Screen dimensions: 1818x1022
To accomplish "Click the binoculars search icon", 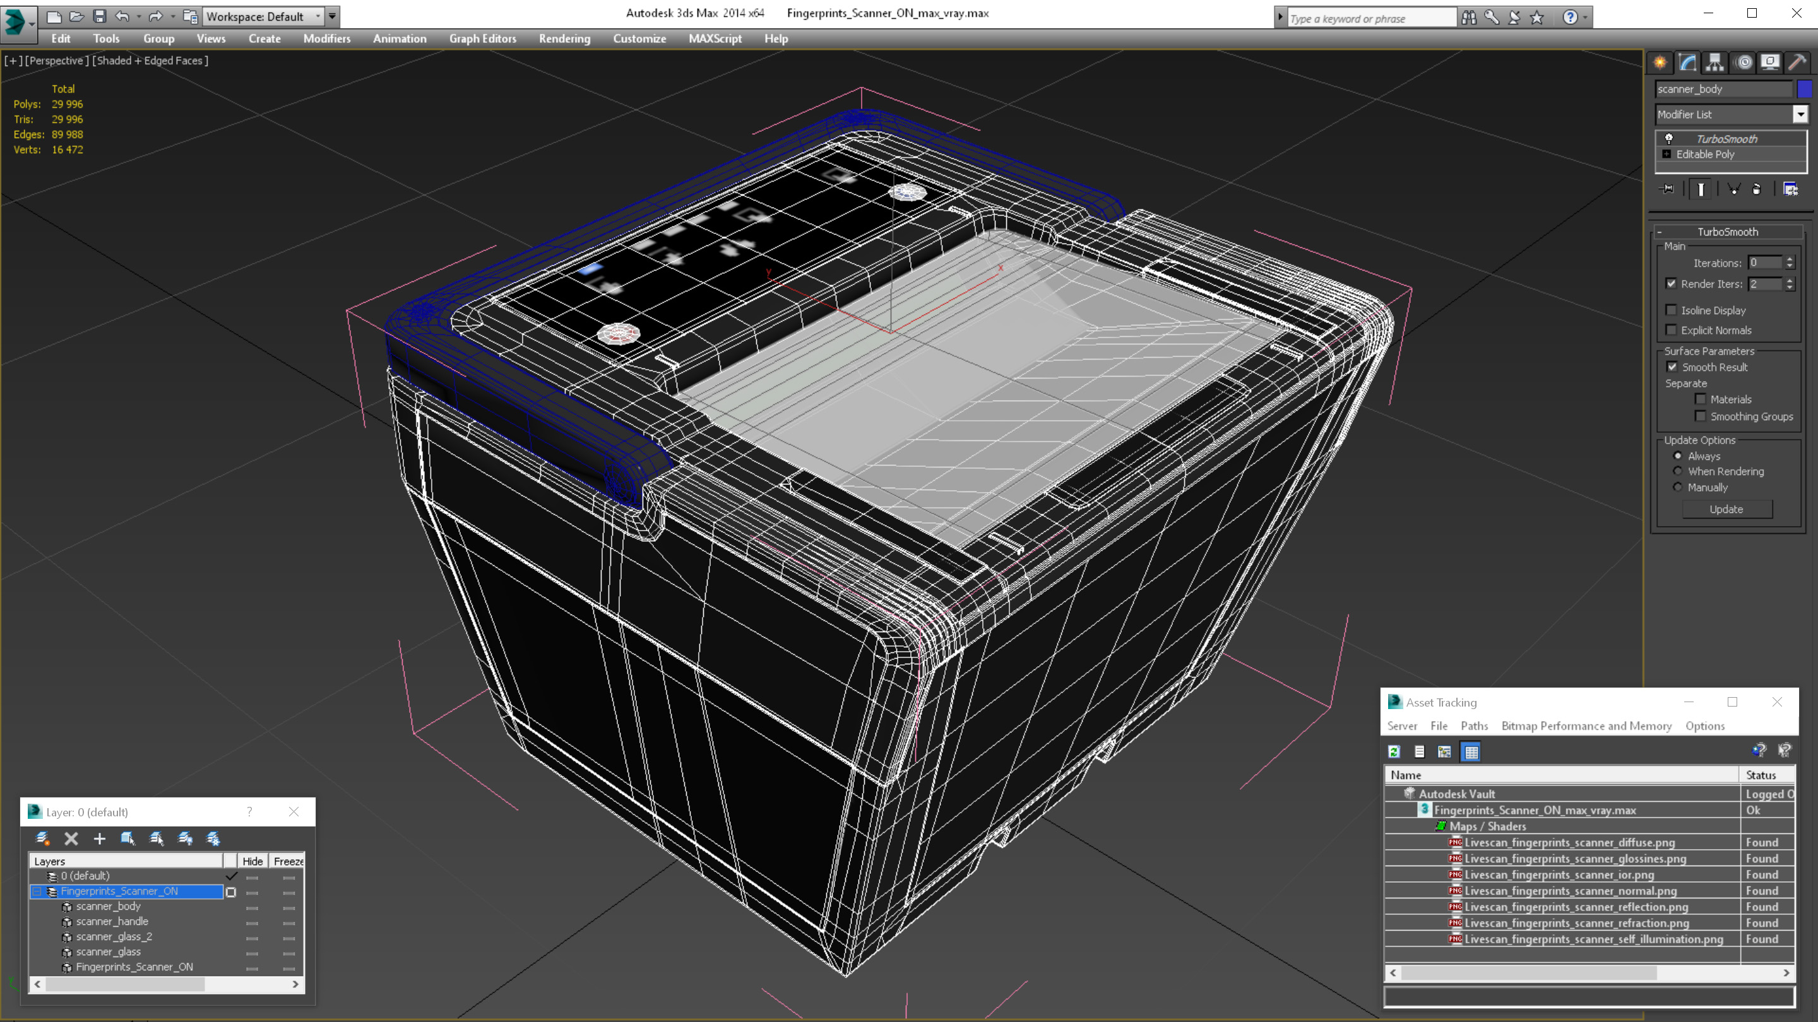I will tap(1469, 17).
